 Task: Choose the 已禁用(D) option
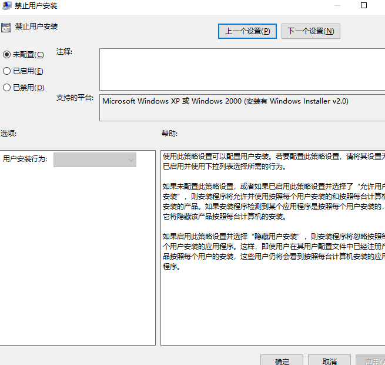7,88
